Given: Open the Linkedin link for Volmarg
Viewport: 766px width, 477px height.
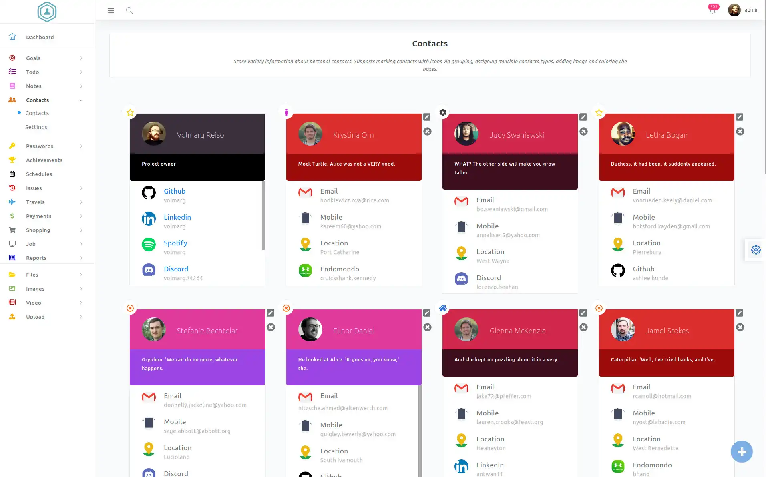Looking at the screenshot, I should [177, 217].
